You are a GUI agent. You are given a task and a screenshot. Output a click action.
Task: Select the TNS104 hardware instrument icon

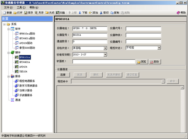click(17, 72)
